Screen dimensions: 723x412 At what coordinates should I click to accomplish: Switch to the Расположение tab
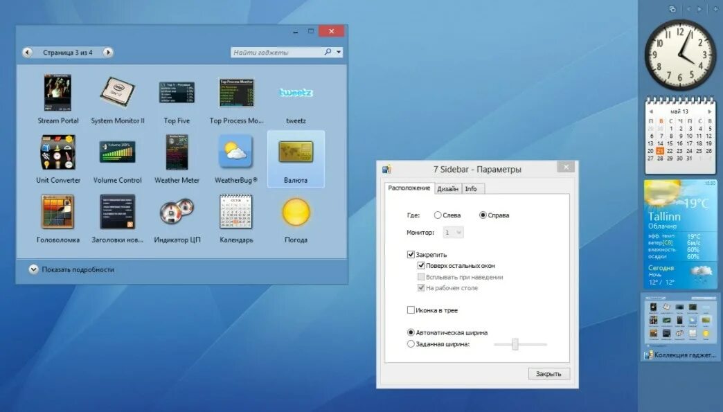409,188
